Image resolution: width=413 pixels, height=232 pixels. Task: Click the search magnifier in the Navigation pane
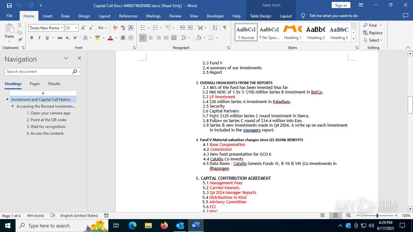click(x=75, y=72)
